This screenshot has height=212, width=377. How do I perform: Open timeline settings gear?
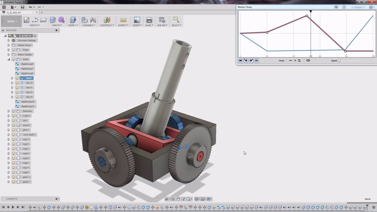tap(373, 207)
